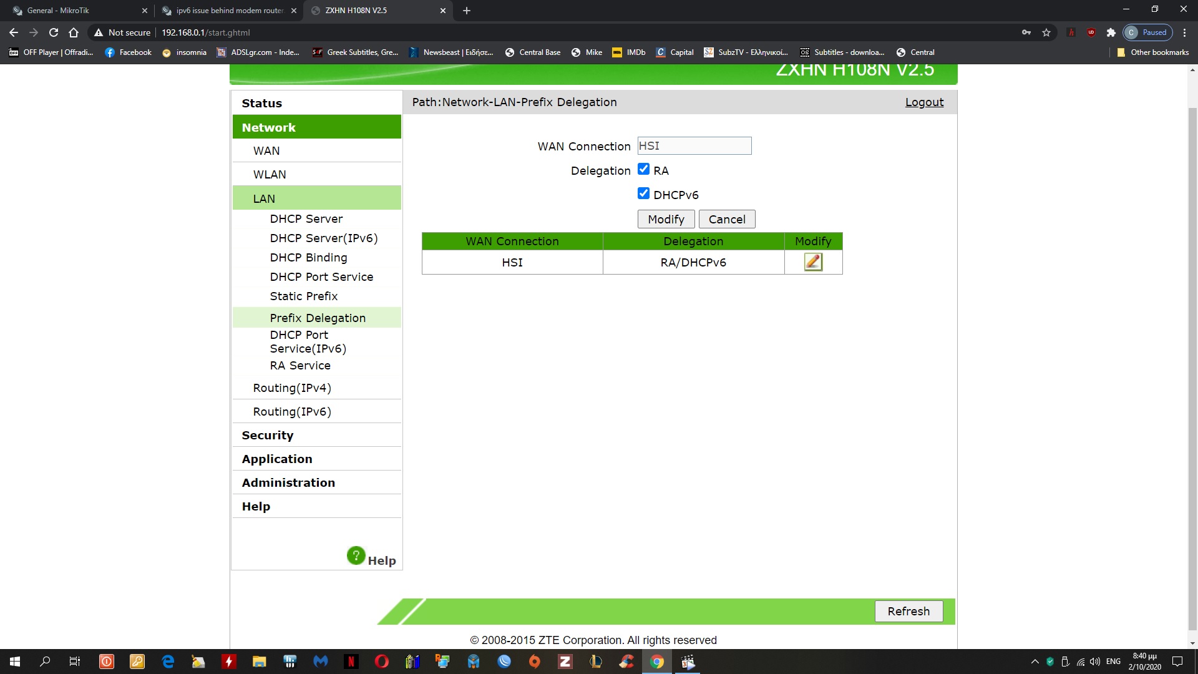Click the saved passwords key icon
The width and height of the screenshot is (1198, 674).
tap(1026, 32)
